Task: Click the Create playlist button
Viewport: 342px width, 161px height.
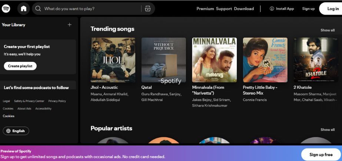Action: (20, 66)
